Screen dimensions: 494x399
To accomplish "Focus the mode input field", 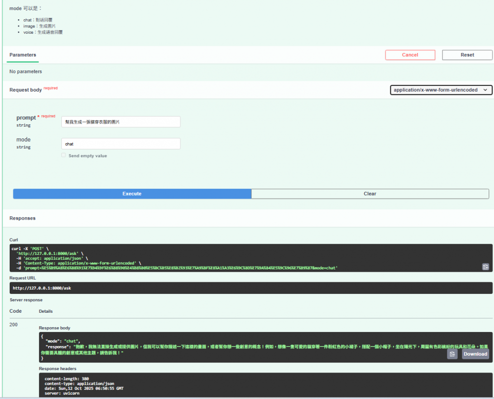I will 121,144.
